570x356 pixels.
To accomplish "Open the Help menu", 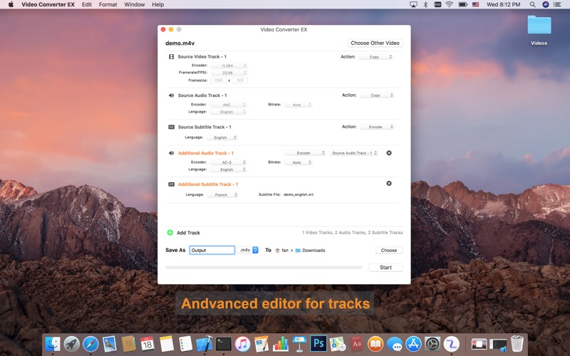I will pyautogui.click(x=157, y=4).
